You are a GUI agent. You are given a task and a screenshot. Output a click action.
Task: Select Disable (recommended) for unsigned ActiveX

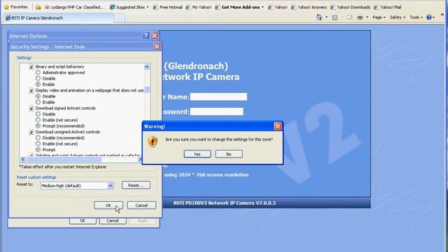point(38,138)
